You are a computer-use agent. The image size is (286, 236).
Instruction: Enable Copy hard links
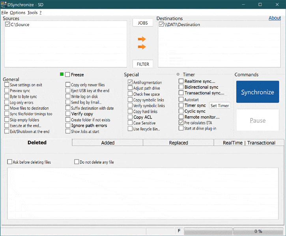click(130, 111)
